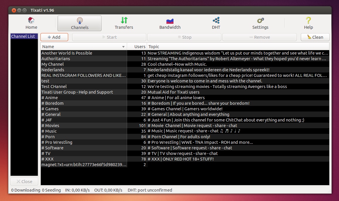
Task: Select the '# Software' channel
Action: coord(185,148)
